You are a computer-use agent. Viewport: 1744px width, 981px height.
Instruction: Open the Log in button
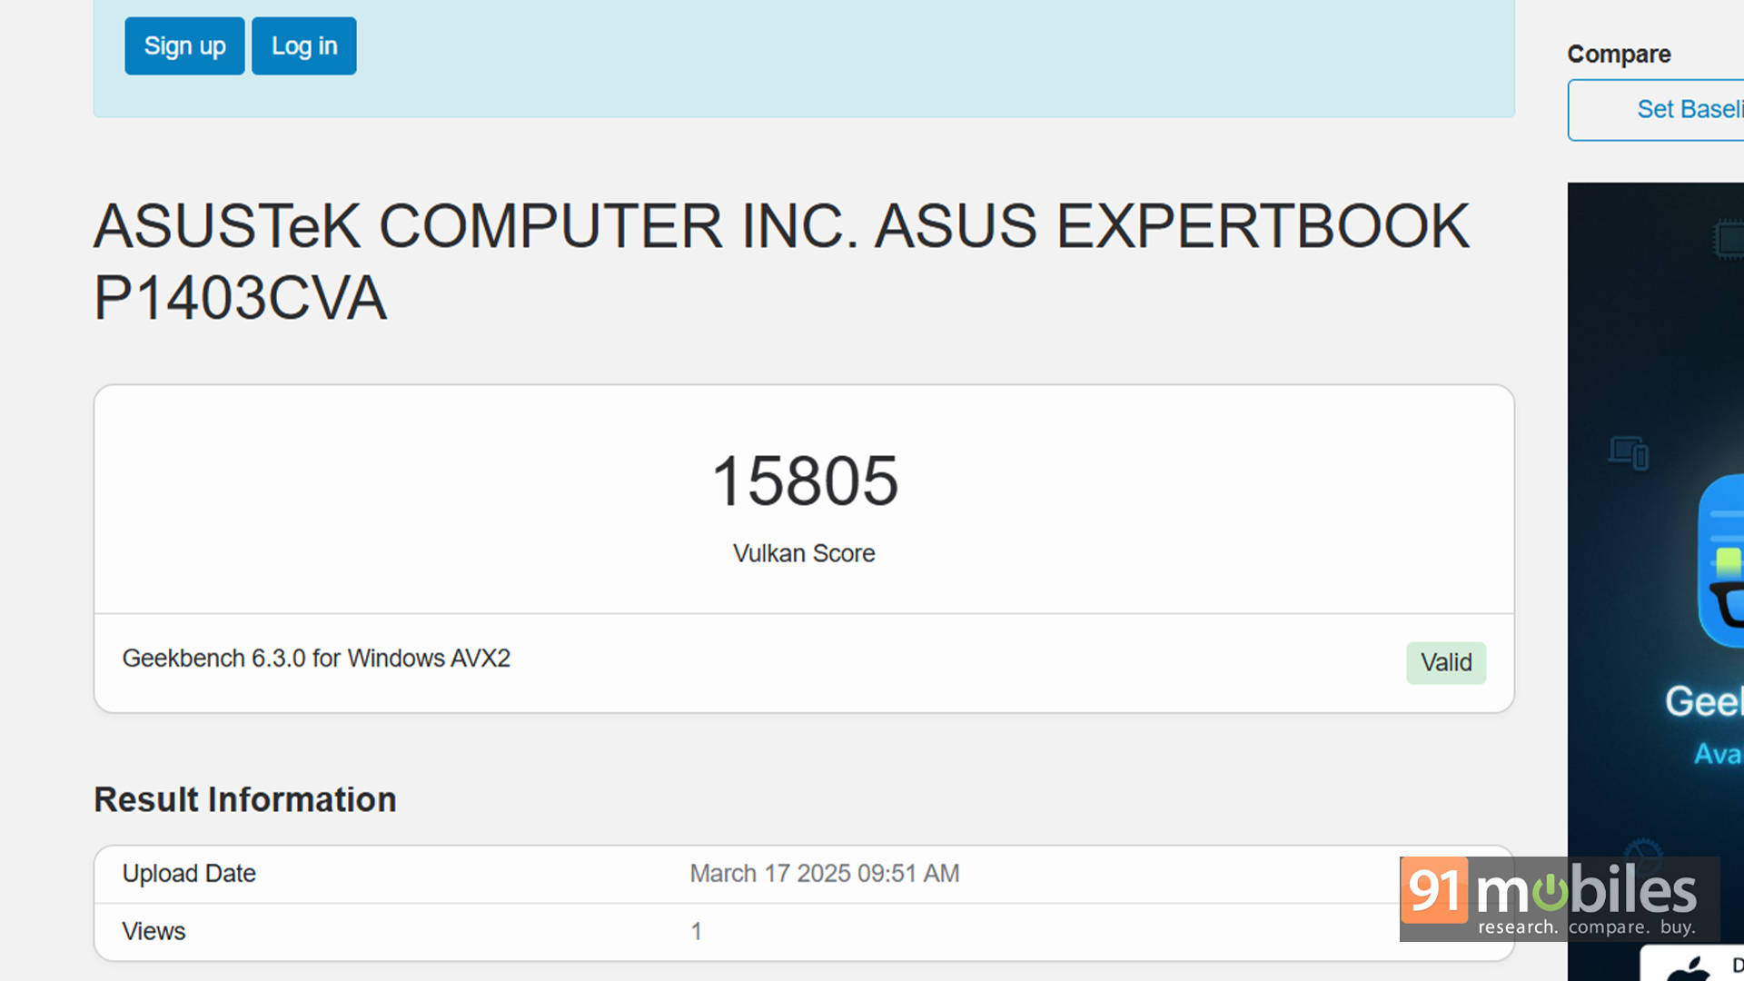click(x=304, y=45)
